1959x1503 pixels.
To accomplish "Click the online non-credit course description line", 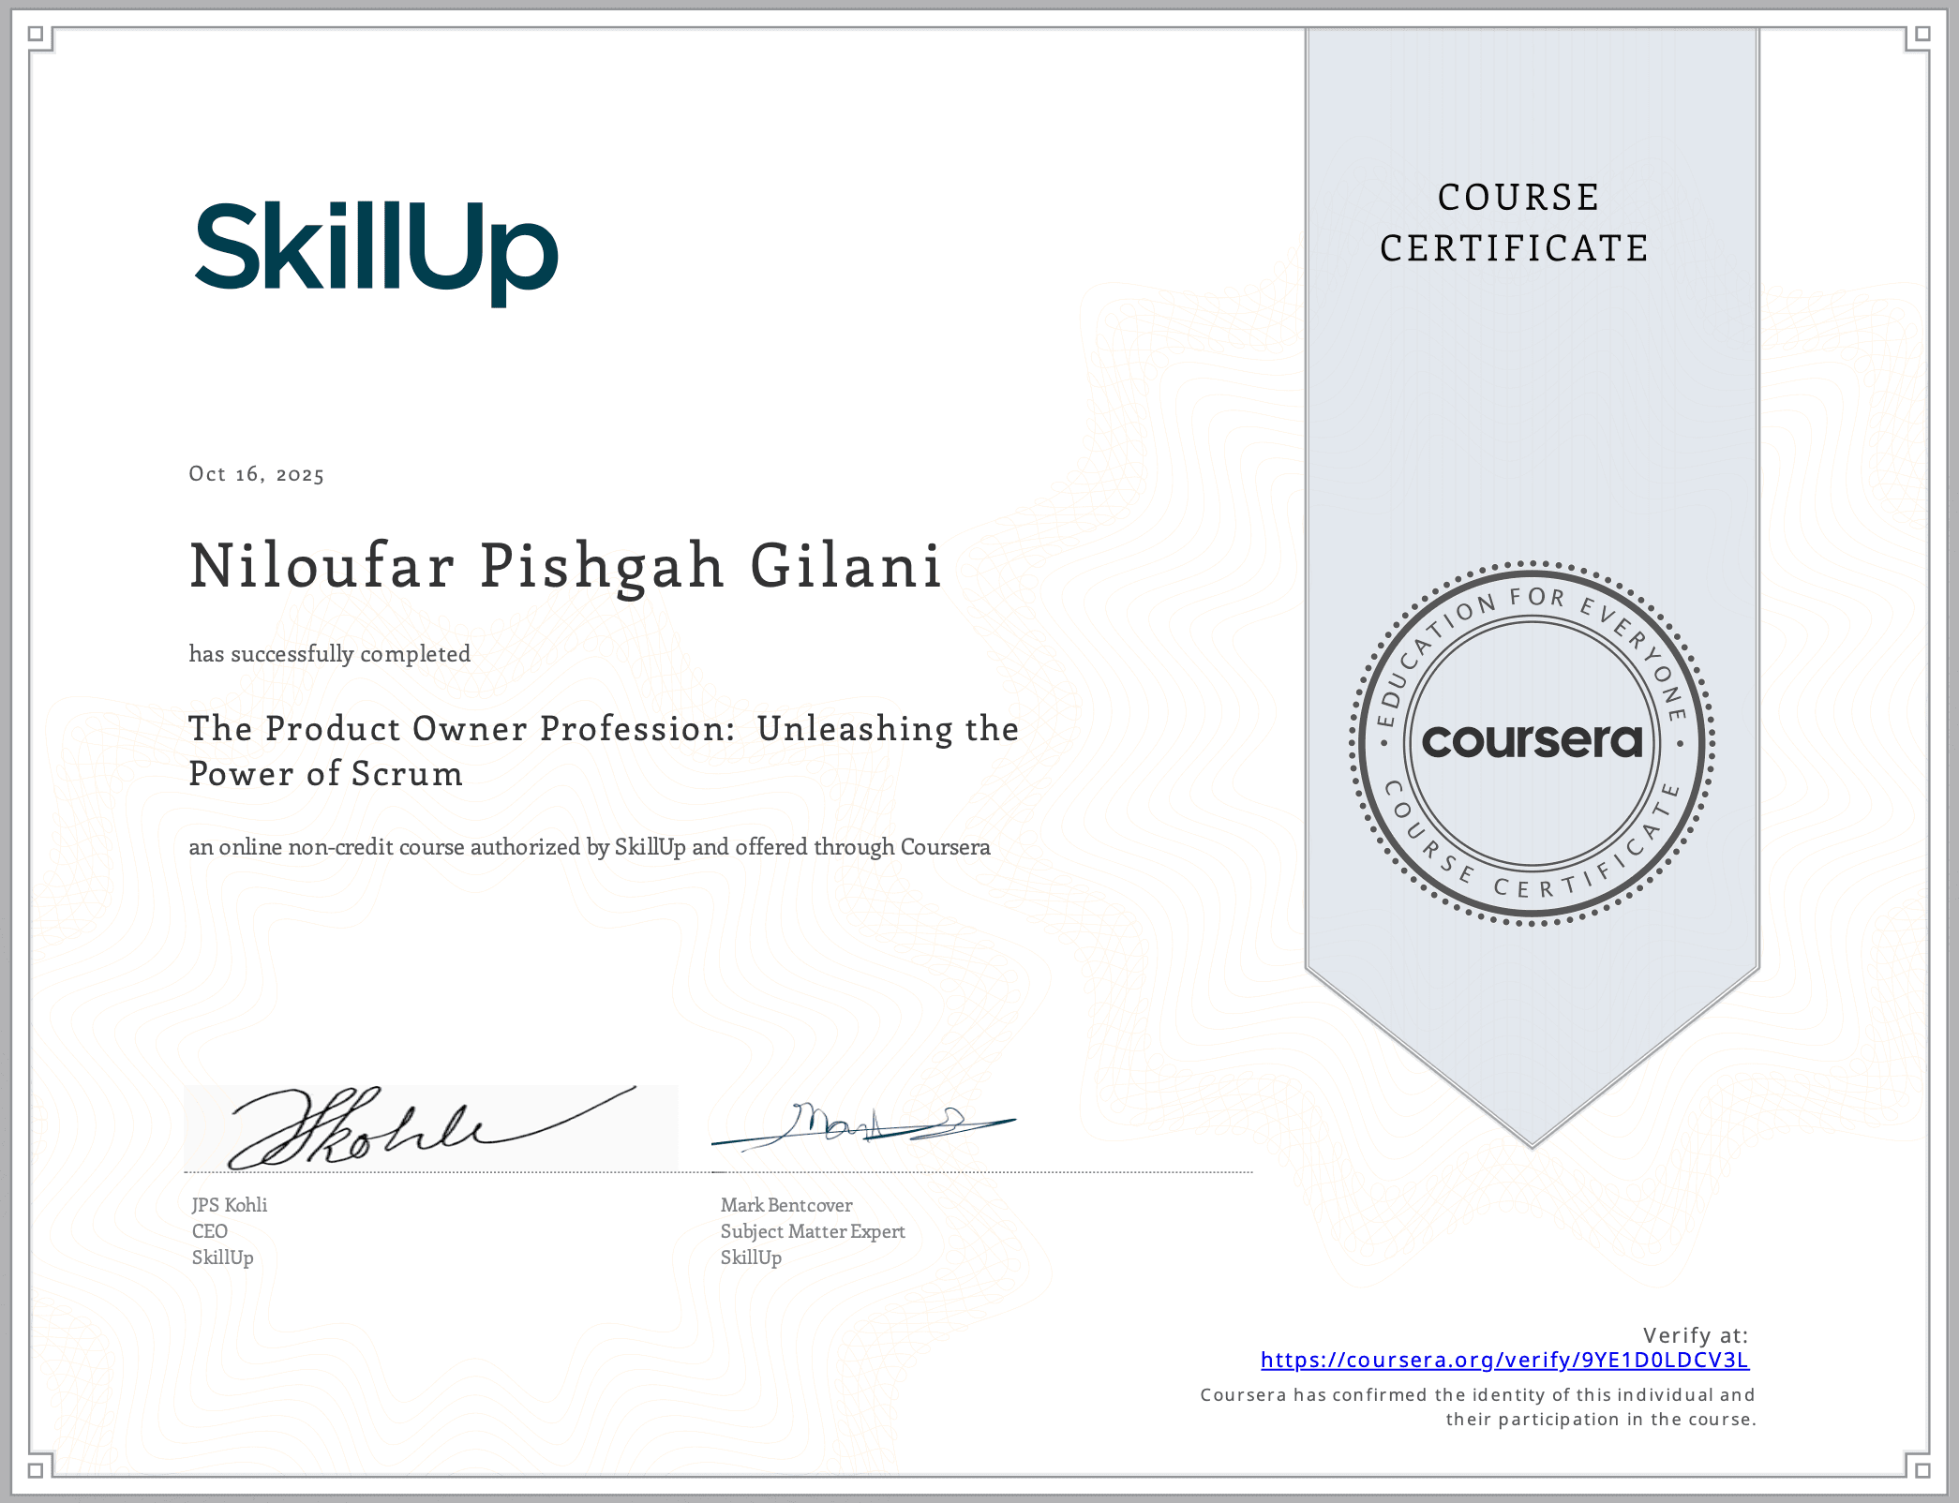I will (x=589, y=847).
